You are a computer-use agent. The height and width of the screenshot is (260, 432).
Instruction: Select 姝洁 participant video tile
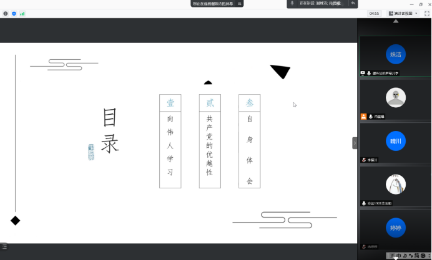(395, 55)
